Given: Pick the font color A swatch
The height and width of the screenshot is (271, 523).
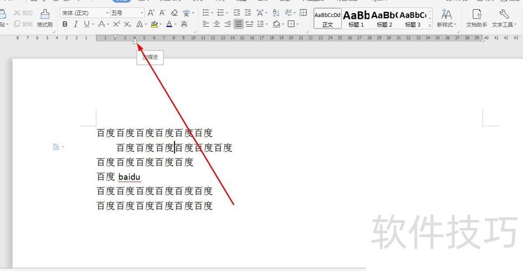Looking at the screenshot, I should click(169, 24).
